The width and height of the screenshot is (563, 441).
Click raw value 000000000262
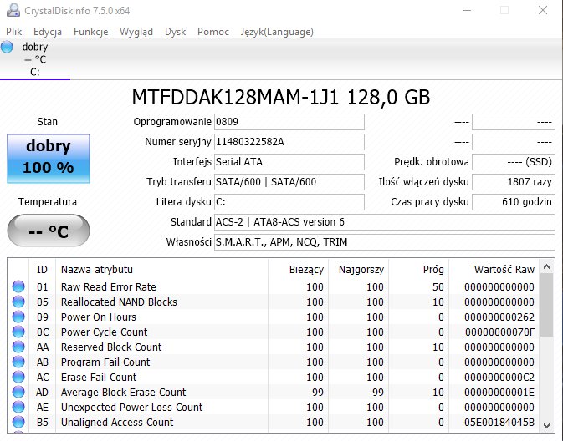pyautogui.click(x=499, y=317)
